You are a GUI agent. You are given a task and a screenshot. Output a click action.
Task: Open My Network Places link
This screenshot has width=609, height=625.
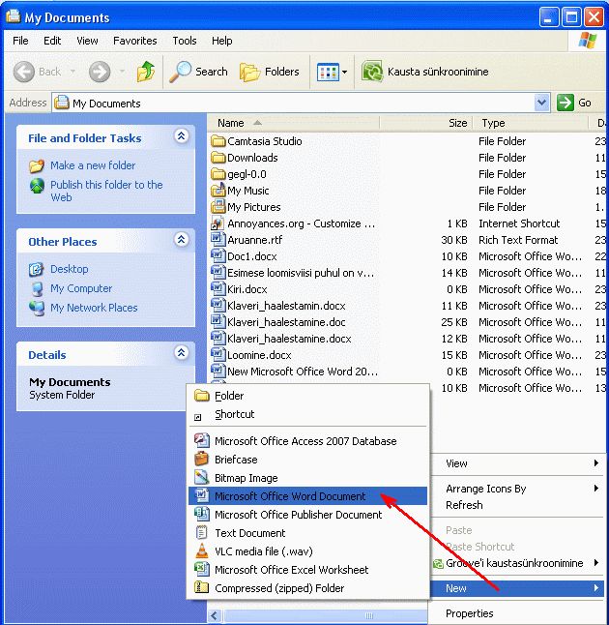click(94, 308)
